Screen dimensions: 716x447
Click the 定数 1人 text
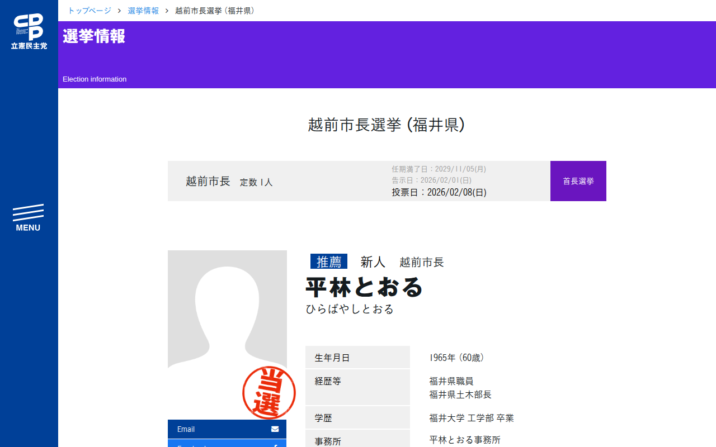[x=256, y=182]
